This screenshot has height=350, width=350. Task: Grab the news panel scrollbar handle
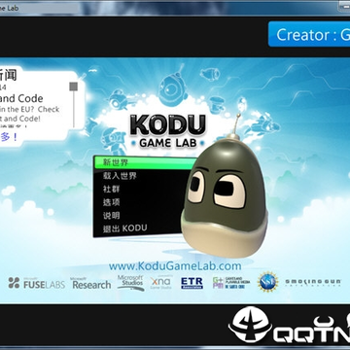click(74, 87)
